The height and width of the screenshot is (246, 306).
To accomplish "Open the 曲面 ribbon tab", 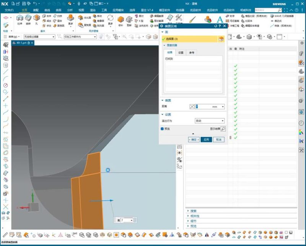I will pos(59,10).
